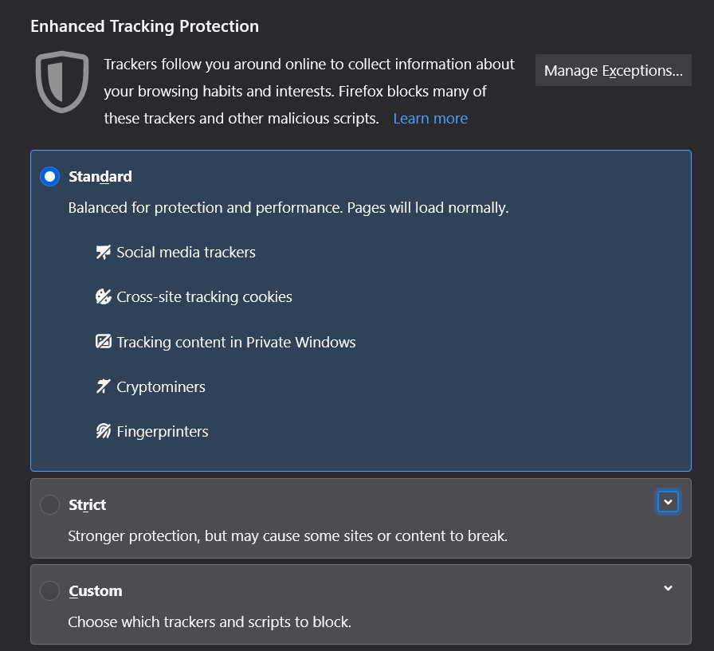The width and height of the screenshot is (714, 651).
Task: Follow the Learn more link
Action: [x=430, y=119]
